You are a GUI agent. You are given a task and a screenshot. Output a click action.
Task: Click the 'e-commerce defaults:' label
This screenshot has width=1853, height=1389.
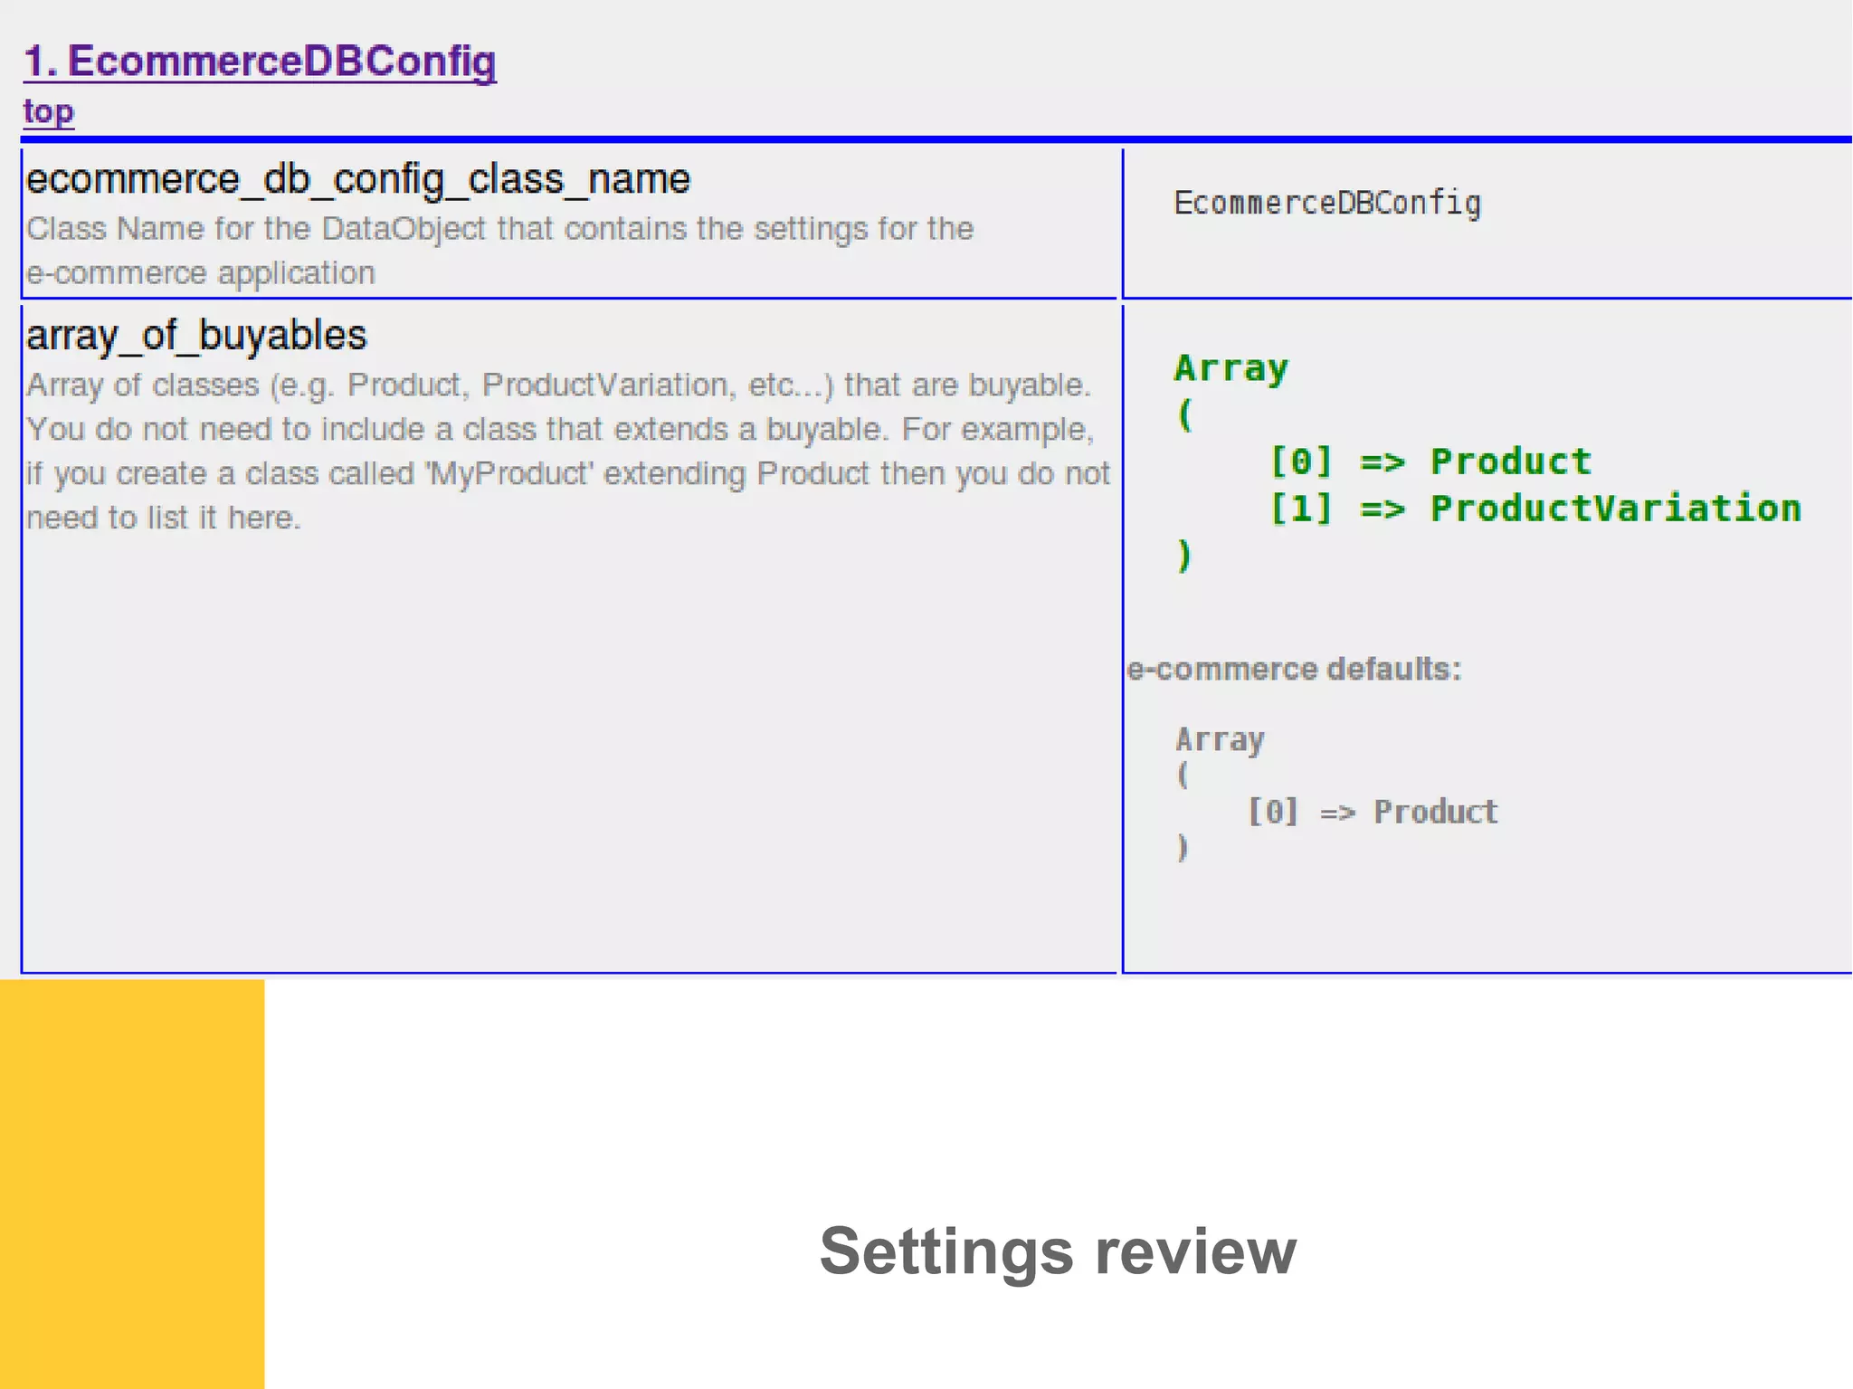[1294, 669]
